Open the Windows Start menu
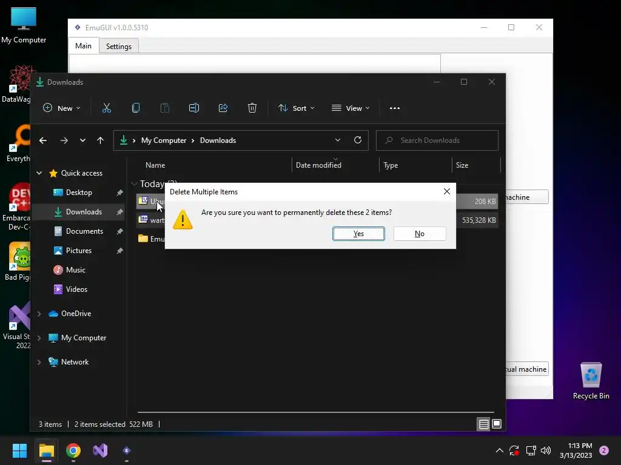Viewport: 621px width, 465px height. click(19, 450)
